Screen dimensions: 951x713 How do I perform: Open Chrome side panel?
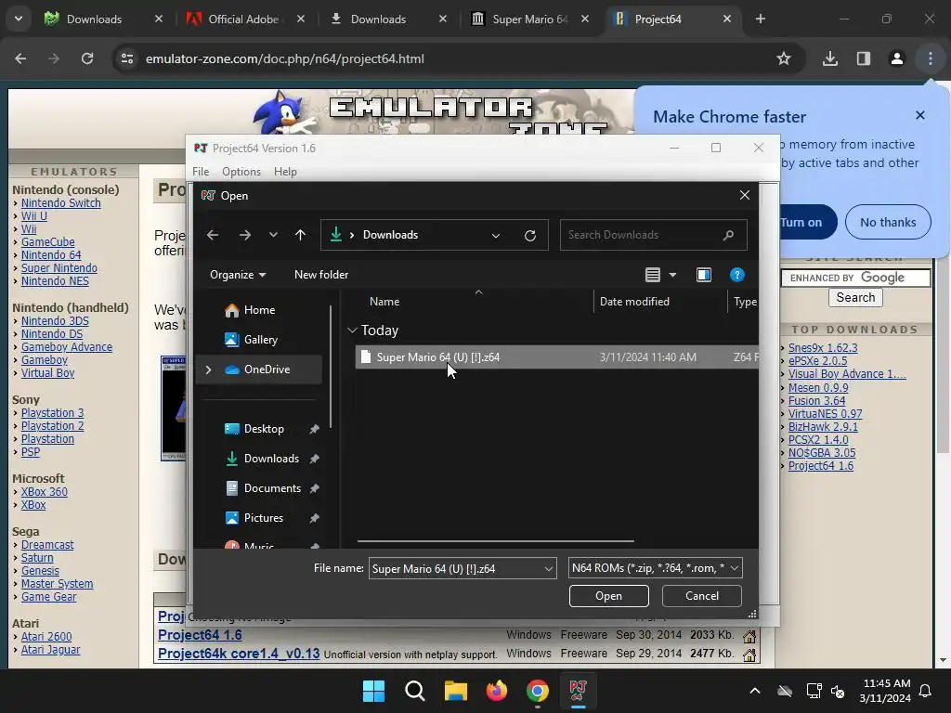point(864,58)
